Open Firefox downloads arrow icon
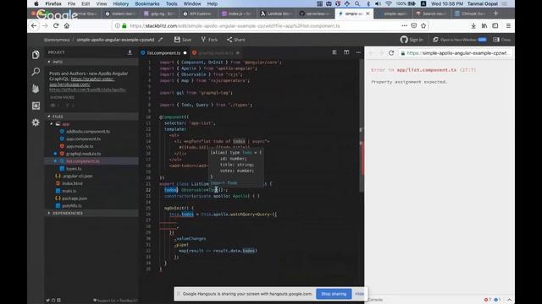 [473, 26]
